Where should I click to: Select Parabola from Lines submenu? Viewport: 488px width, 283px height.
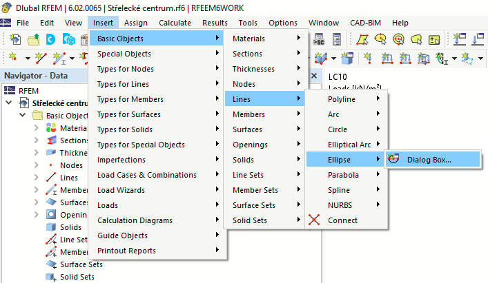click(343, 175)
